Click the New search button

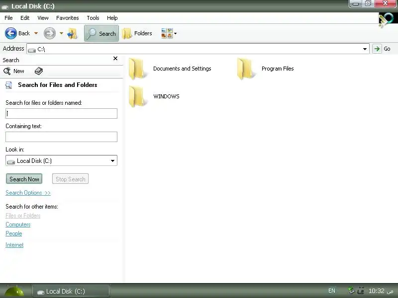[14, 71]
